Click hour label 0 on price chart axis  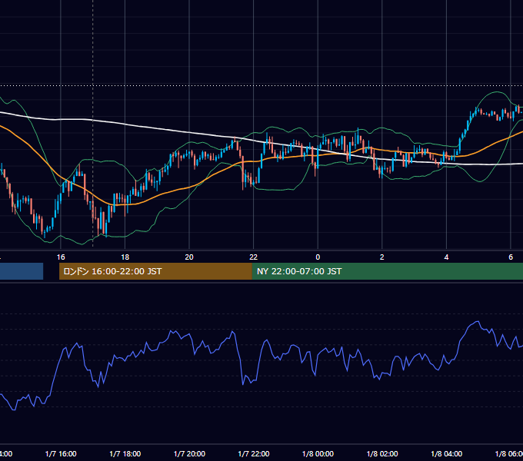click(x=318, y=257)
